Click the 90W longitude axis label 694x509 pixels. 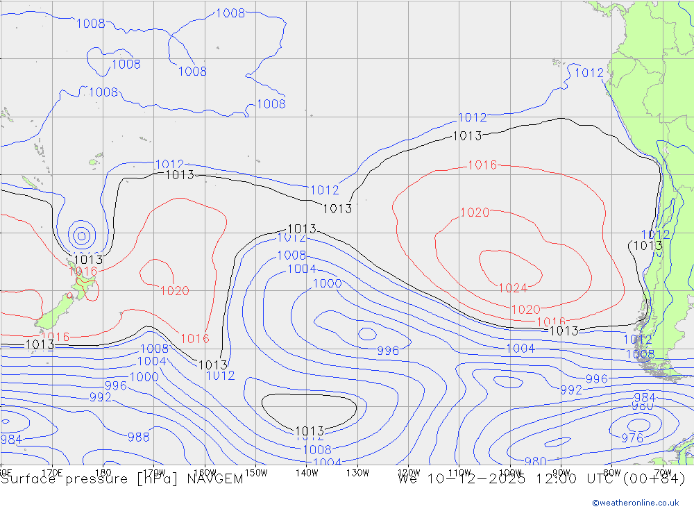tap(561, 473)
